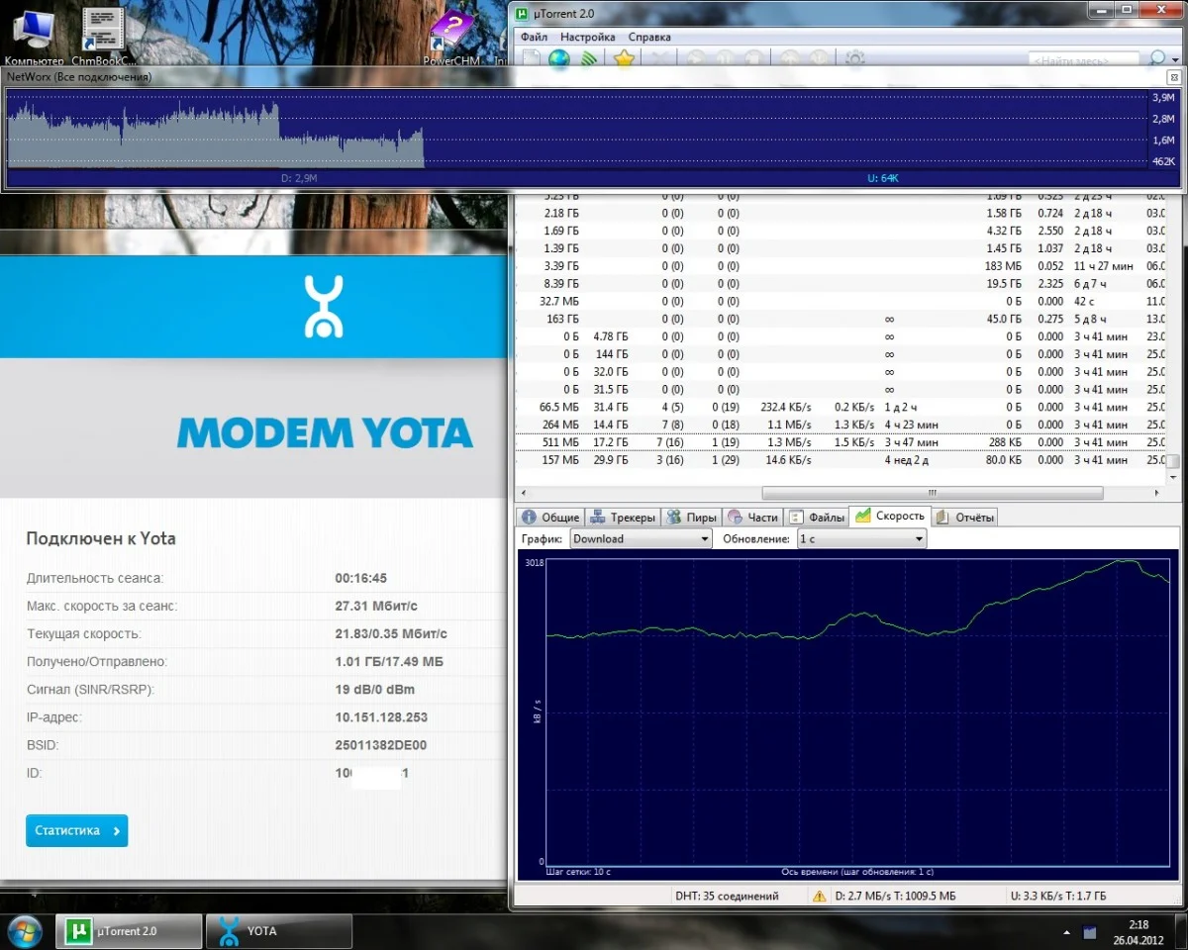Switch to the Общие tab
Image resolution: width=1188 pixels, height=950 pixels.
click(x=550, y=517)
